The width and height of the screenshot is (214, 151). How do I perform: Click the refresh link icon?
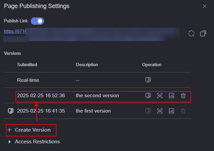pos(191,33)
